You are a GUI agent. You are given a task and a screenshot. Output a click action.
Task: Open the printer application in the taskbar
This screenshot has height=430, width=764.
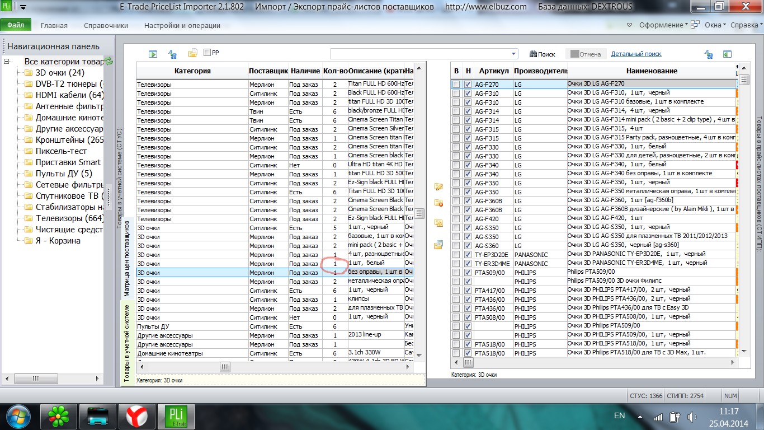click(x=97, y=416)
